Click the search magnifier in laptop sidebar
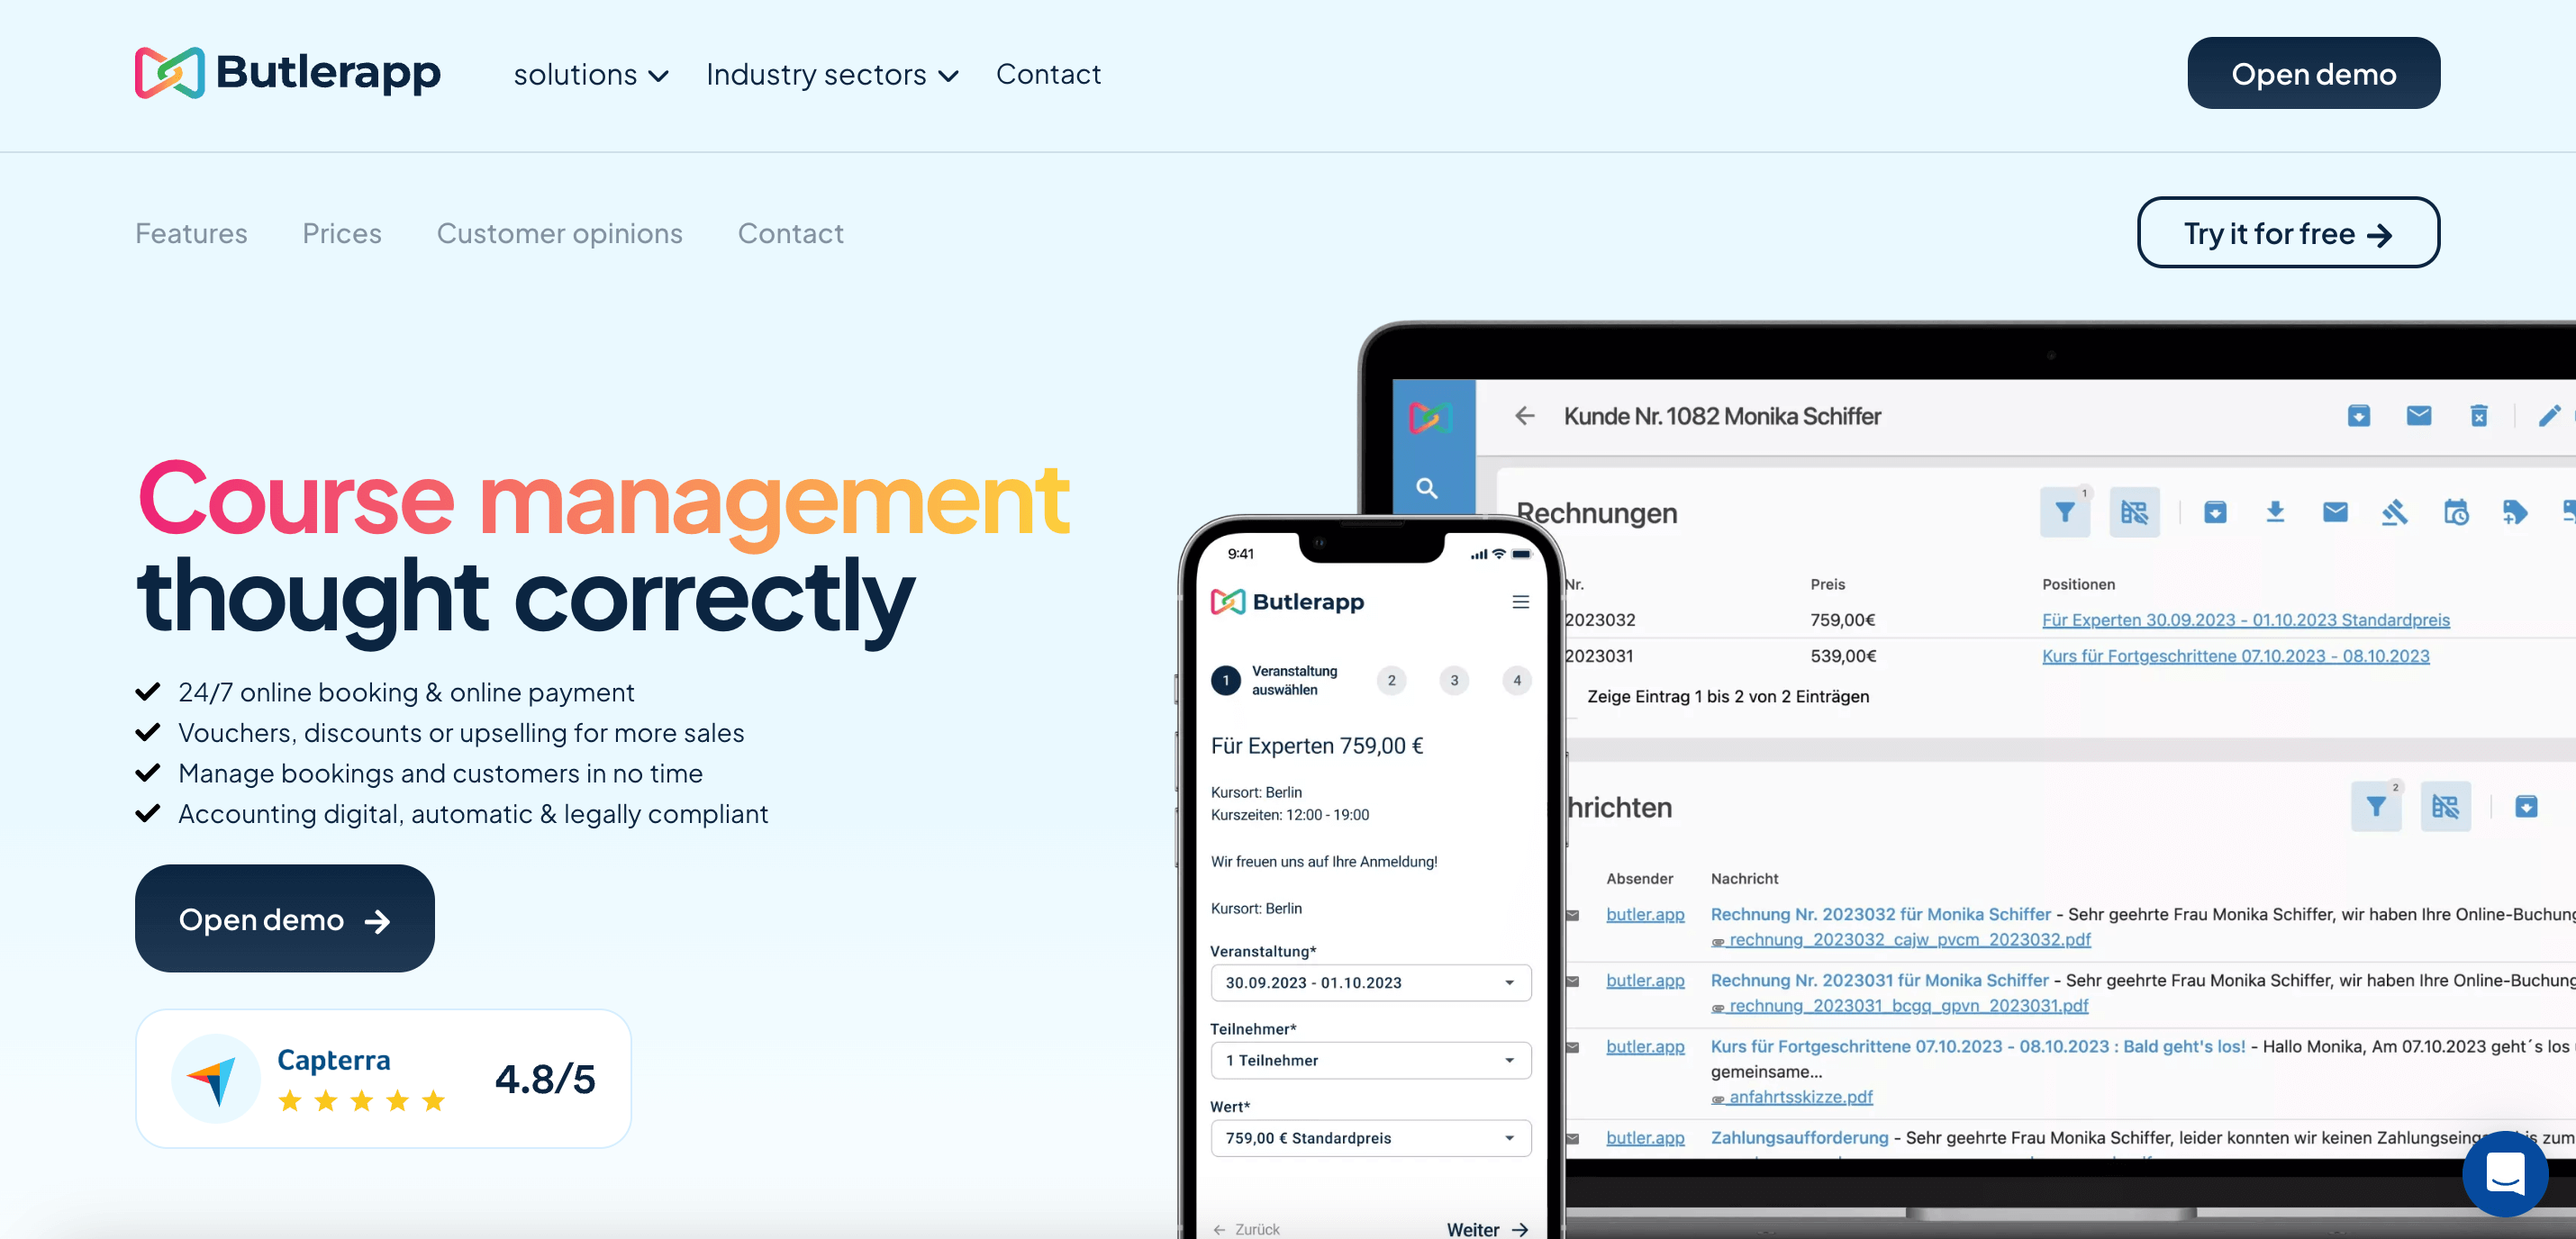Image resolution: width=2576 pixels, height=1239 pixels. tap(1427, 488)
